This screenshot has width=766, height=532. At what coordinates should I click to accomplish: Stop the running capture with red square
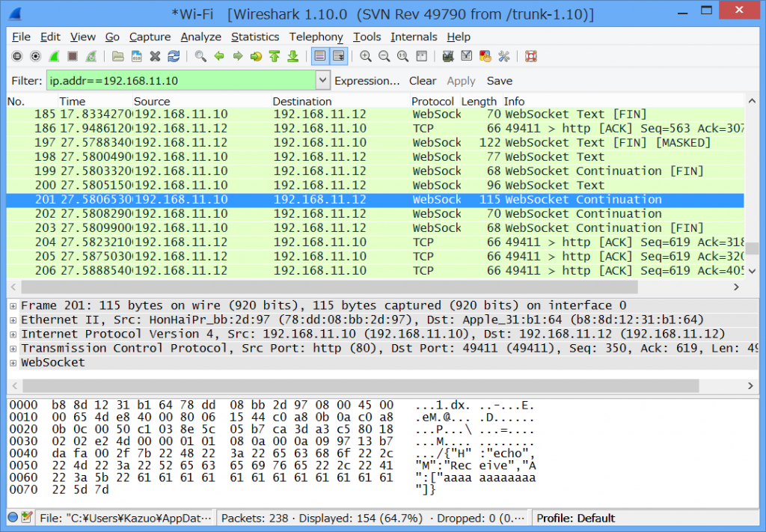(x=73, y=56)
